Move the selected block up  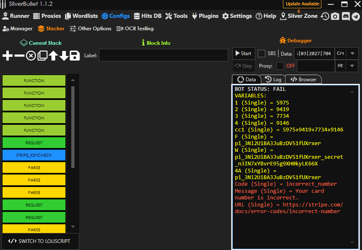point(53,56)
